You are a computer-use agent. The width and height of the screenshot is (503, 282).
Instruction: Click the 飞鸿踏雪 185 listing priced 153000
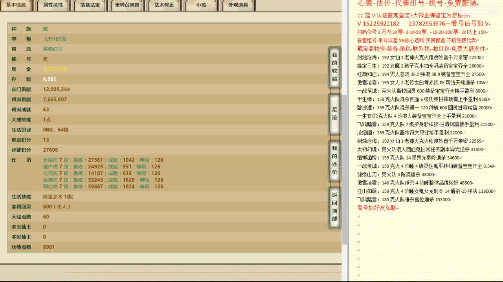point(404,200)
